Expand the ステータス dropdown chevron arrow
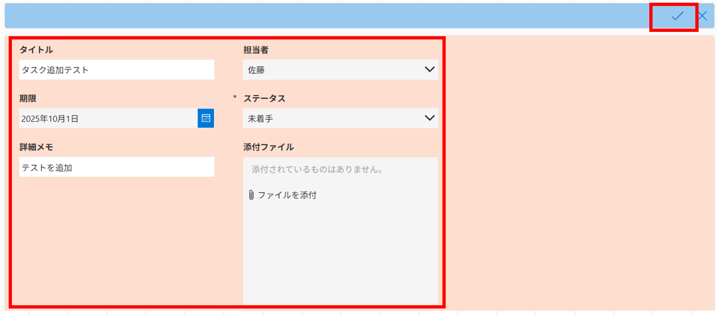Viewport: 717px width, 315px height. pos(429,118)
